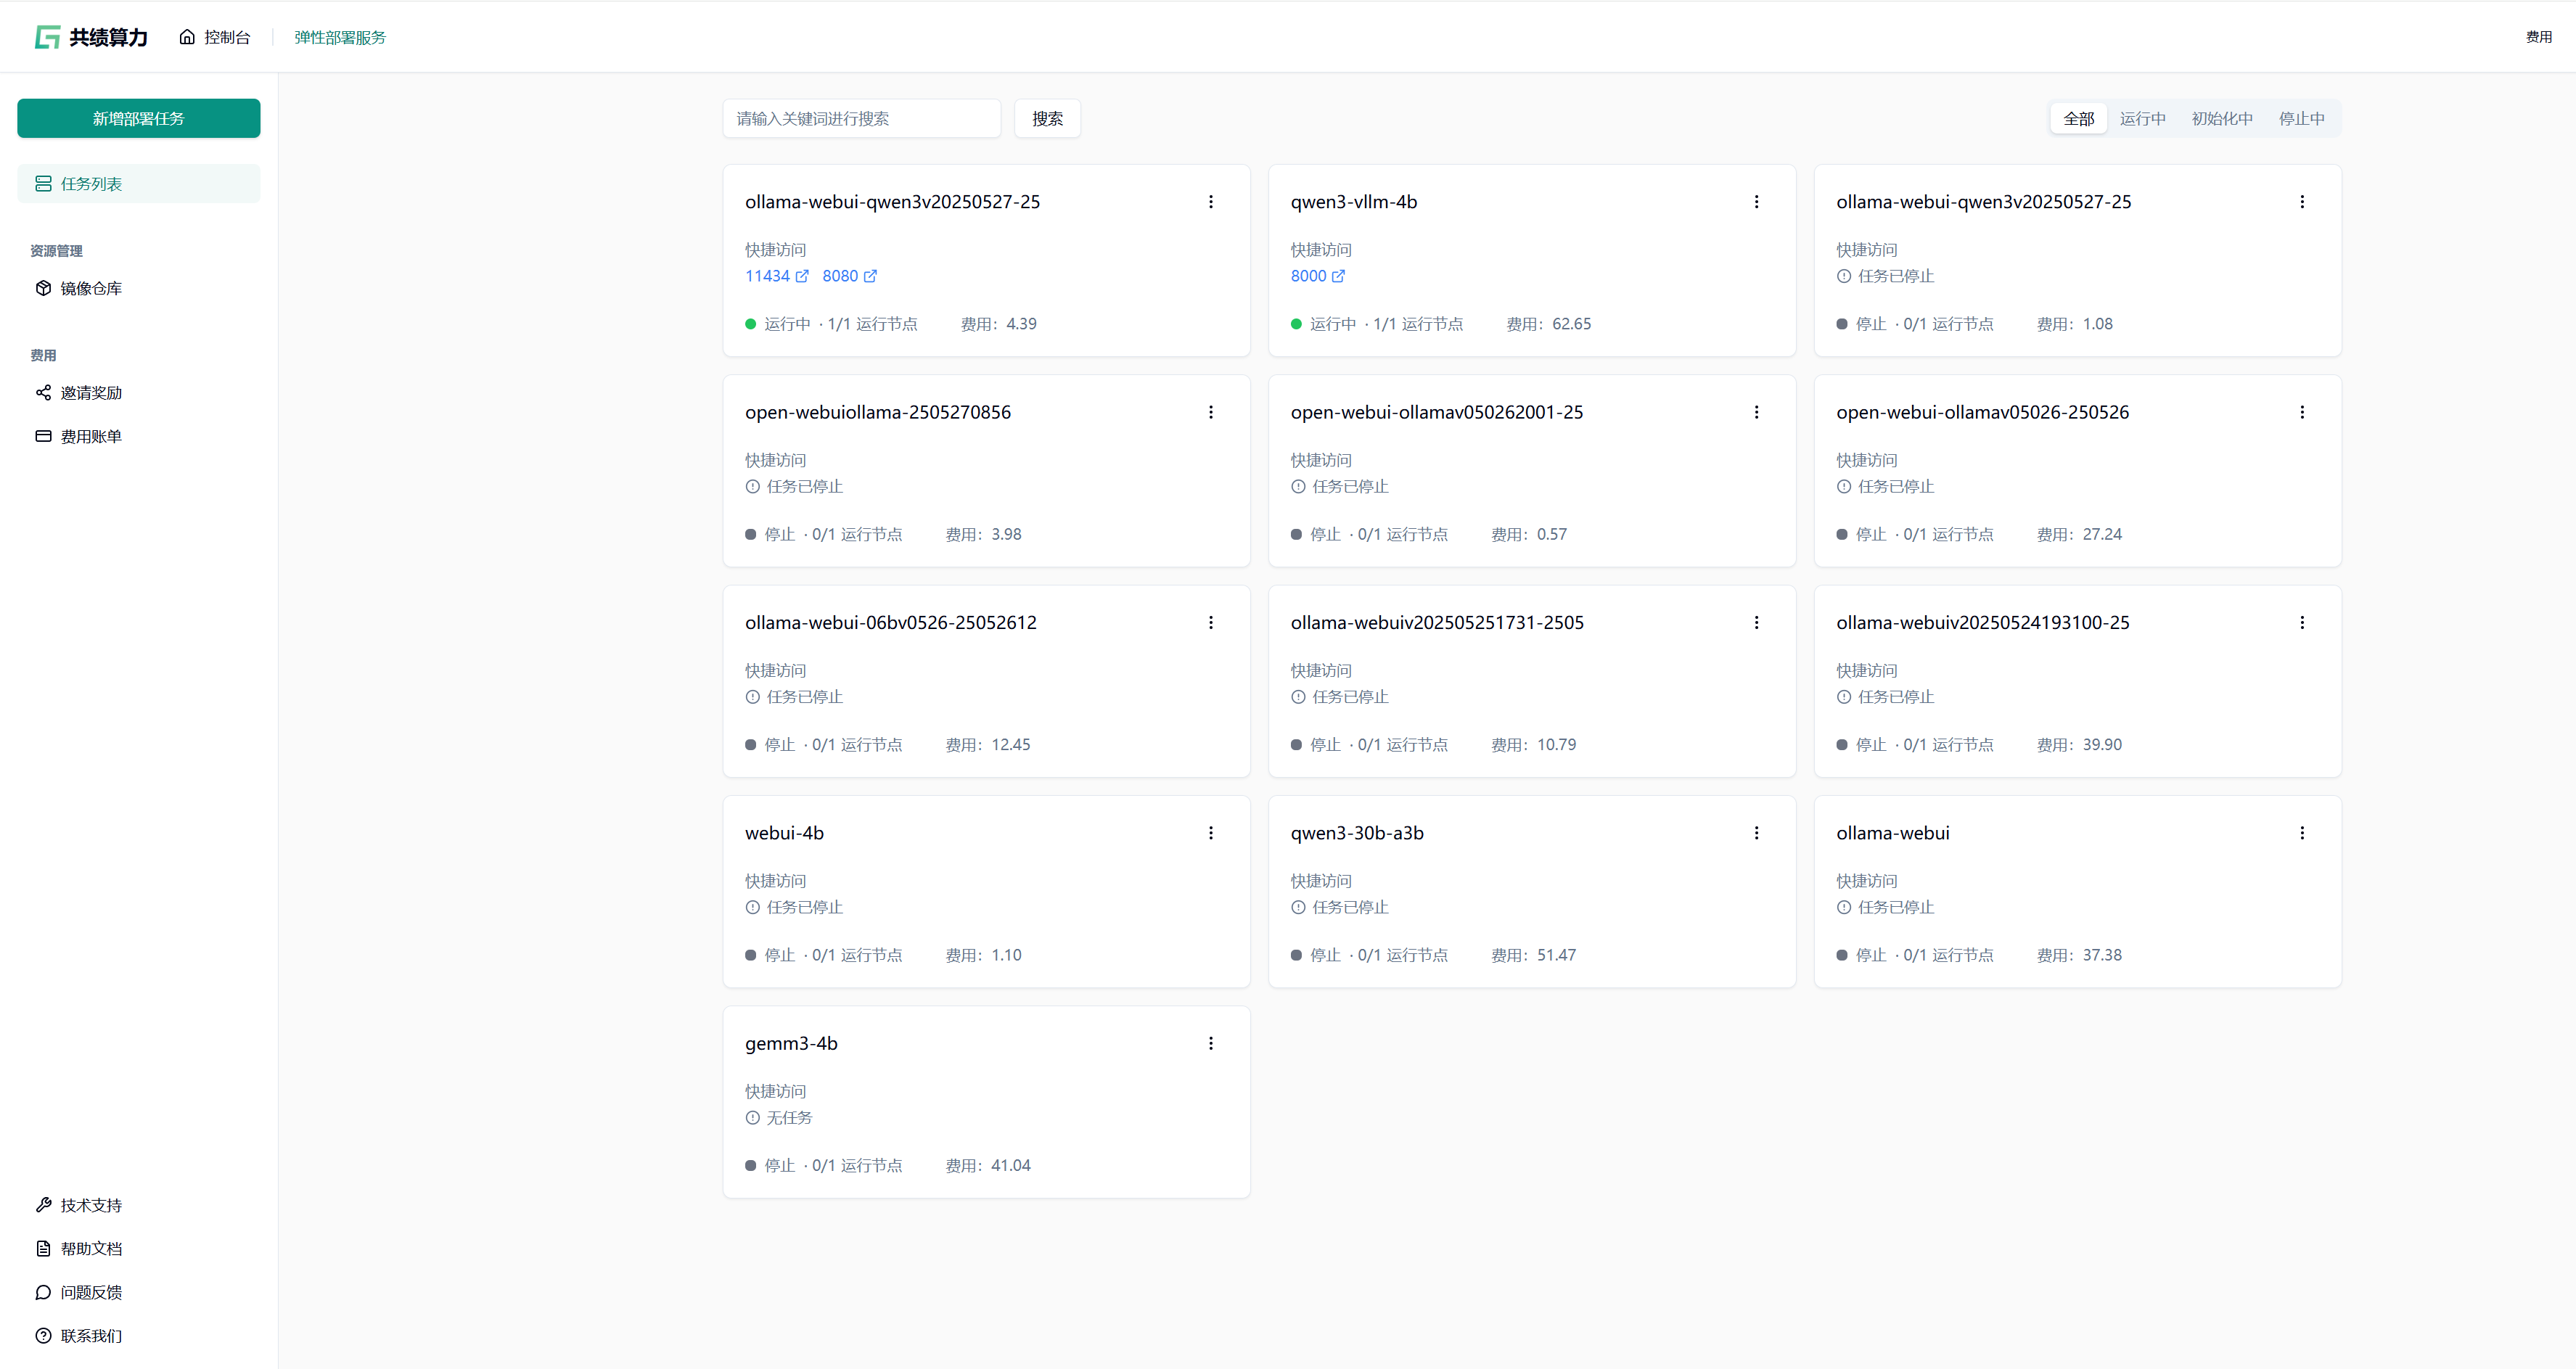Open 问题反馈 feedback item
Viewport: 2576px width, 1369px height.
[90, 1292]
